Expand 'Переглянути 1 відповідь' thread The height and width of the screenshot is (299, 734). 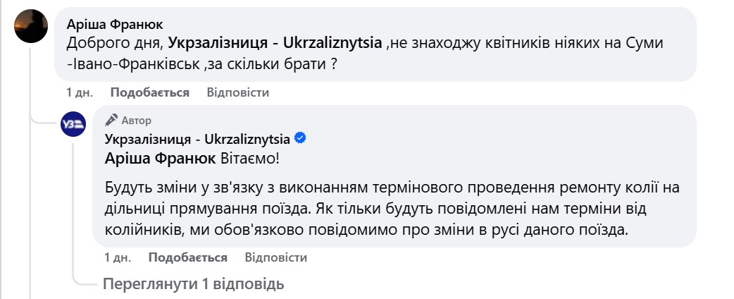[193, 284]
